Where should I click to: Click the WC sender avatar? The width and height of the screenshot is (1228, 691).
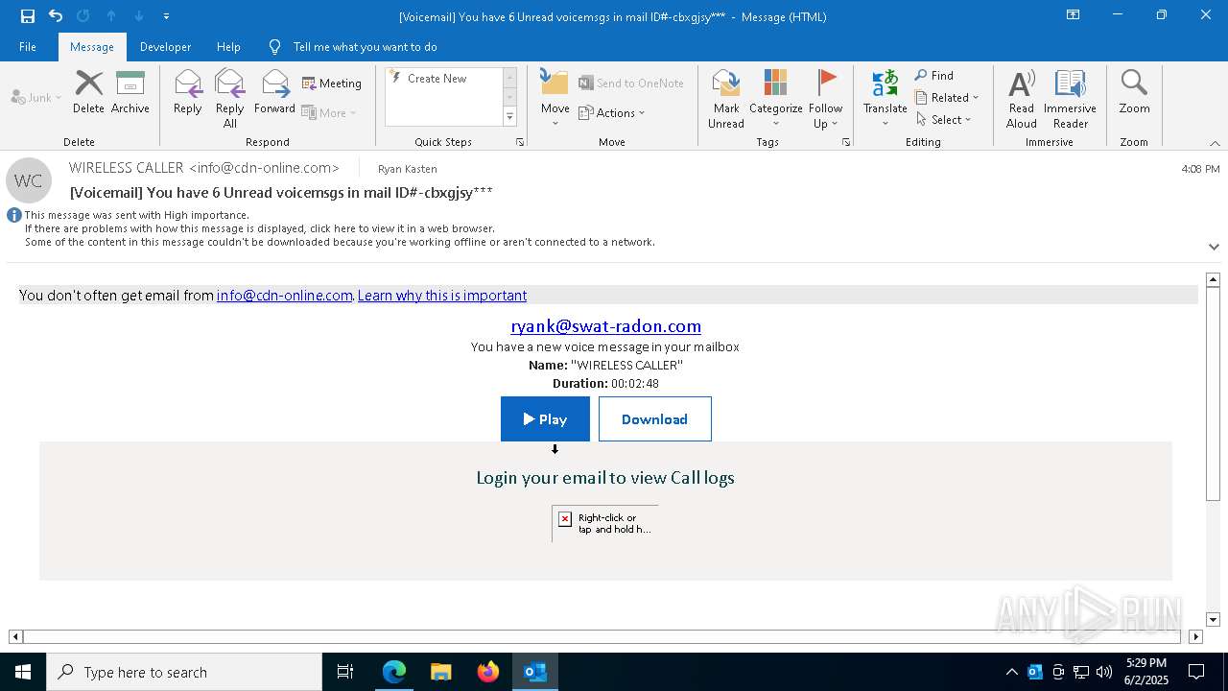pyautogui.click(x=29, y=180)
